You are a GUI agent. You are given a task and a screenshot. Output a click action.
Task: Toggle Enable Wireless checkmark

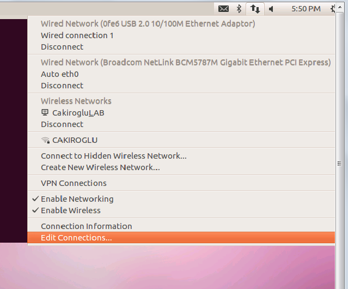pos(35,210)
